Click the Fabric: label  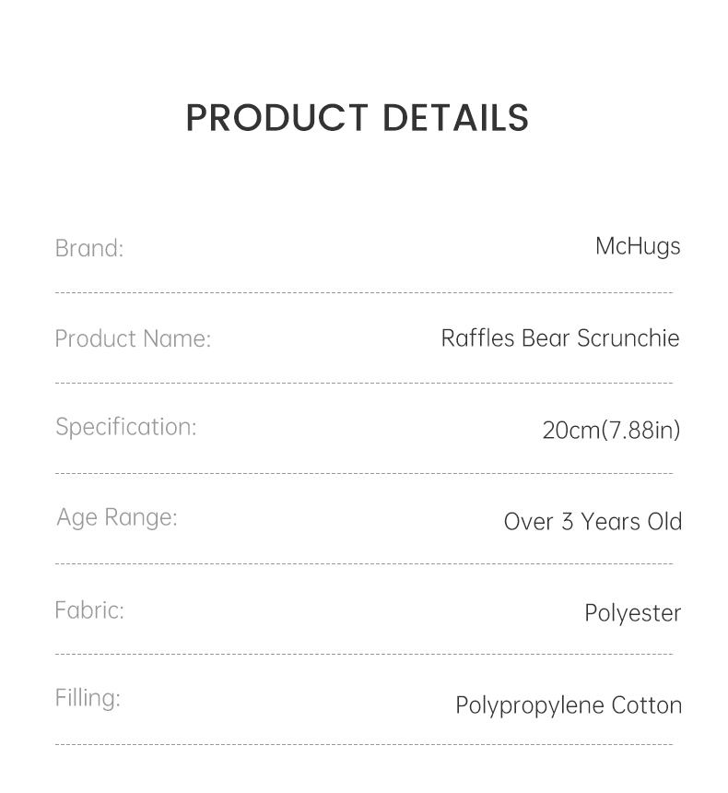[88, 610]
